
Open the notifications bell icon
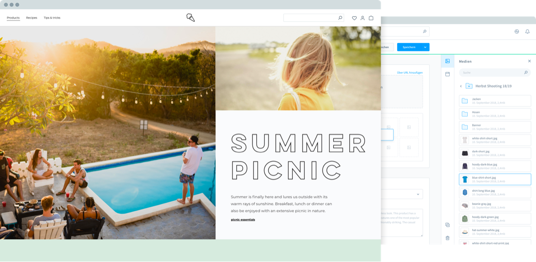(527, 32)
